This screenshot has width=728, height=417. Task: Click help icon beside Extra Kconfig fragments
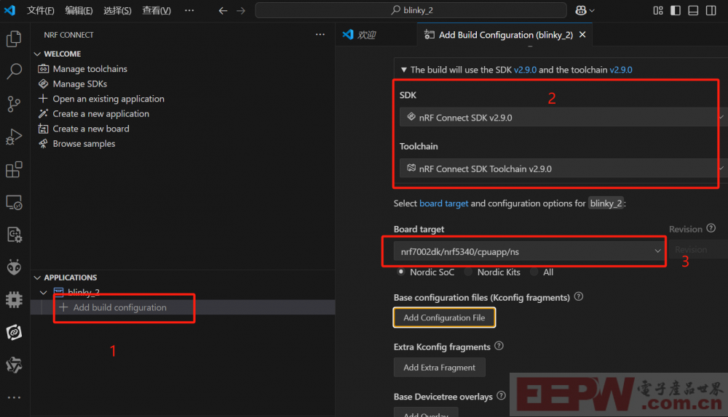pos(499,346)
